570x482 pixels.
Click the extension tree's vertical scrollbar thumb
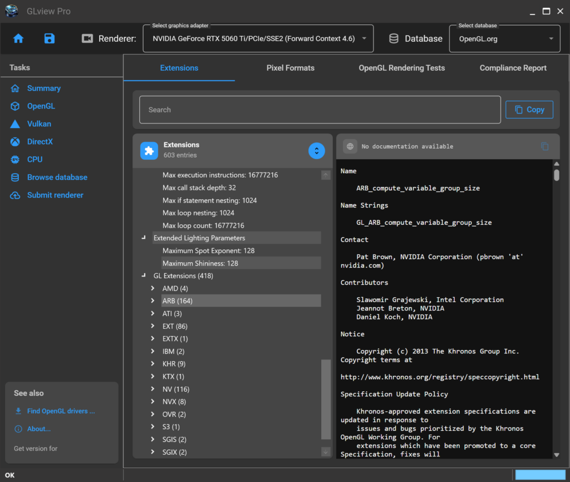pyautogui.click(x=326, y=400)
